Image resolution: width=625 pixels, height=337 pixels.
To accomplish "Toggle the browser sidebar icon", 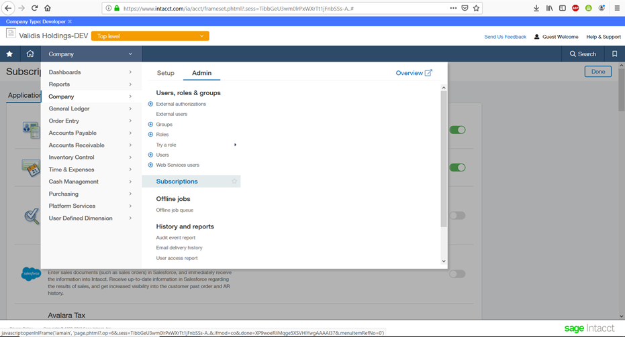I will click(x=563, y=8).
